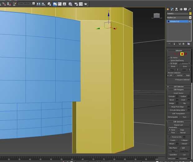Open the Extrude Along Spline settings box

pyautogui.click(x=189, y=110)
